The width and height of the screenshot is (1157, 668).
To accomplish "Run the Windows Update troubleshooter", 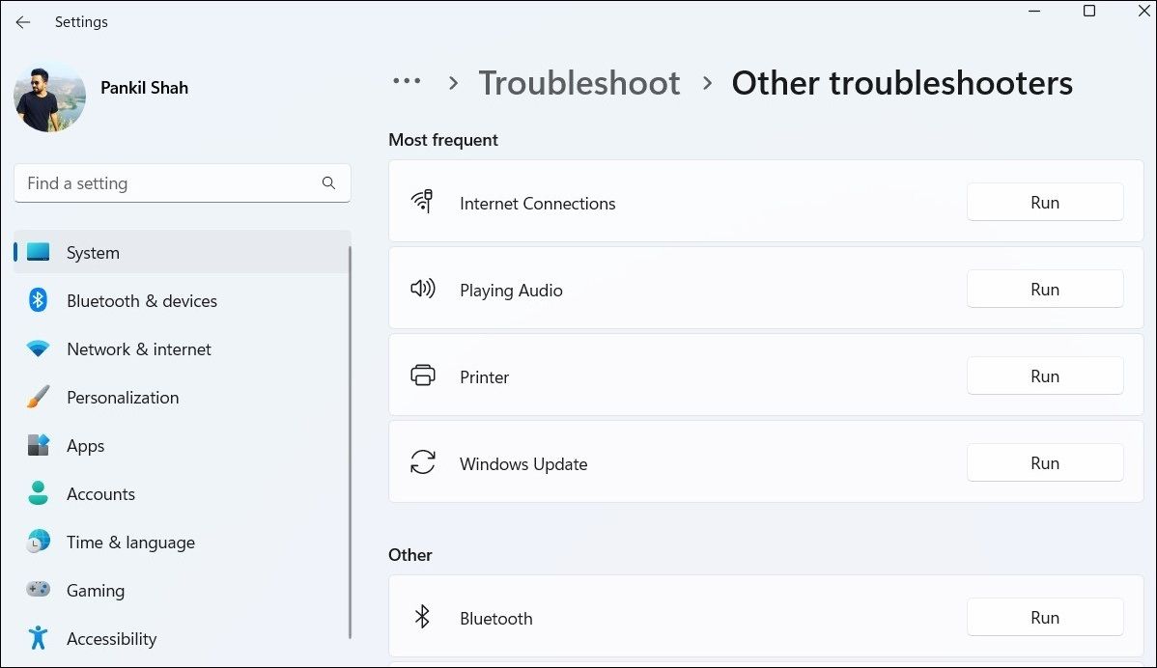I will (x=1045, y=462).
